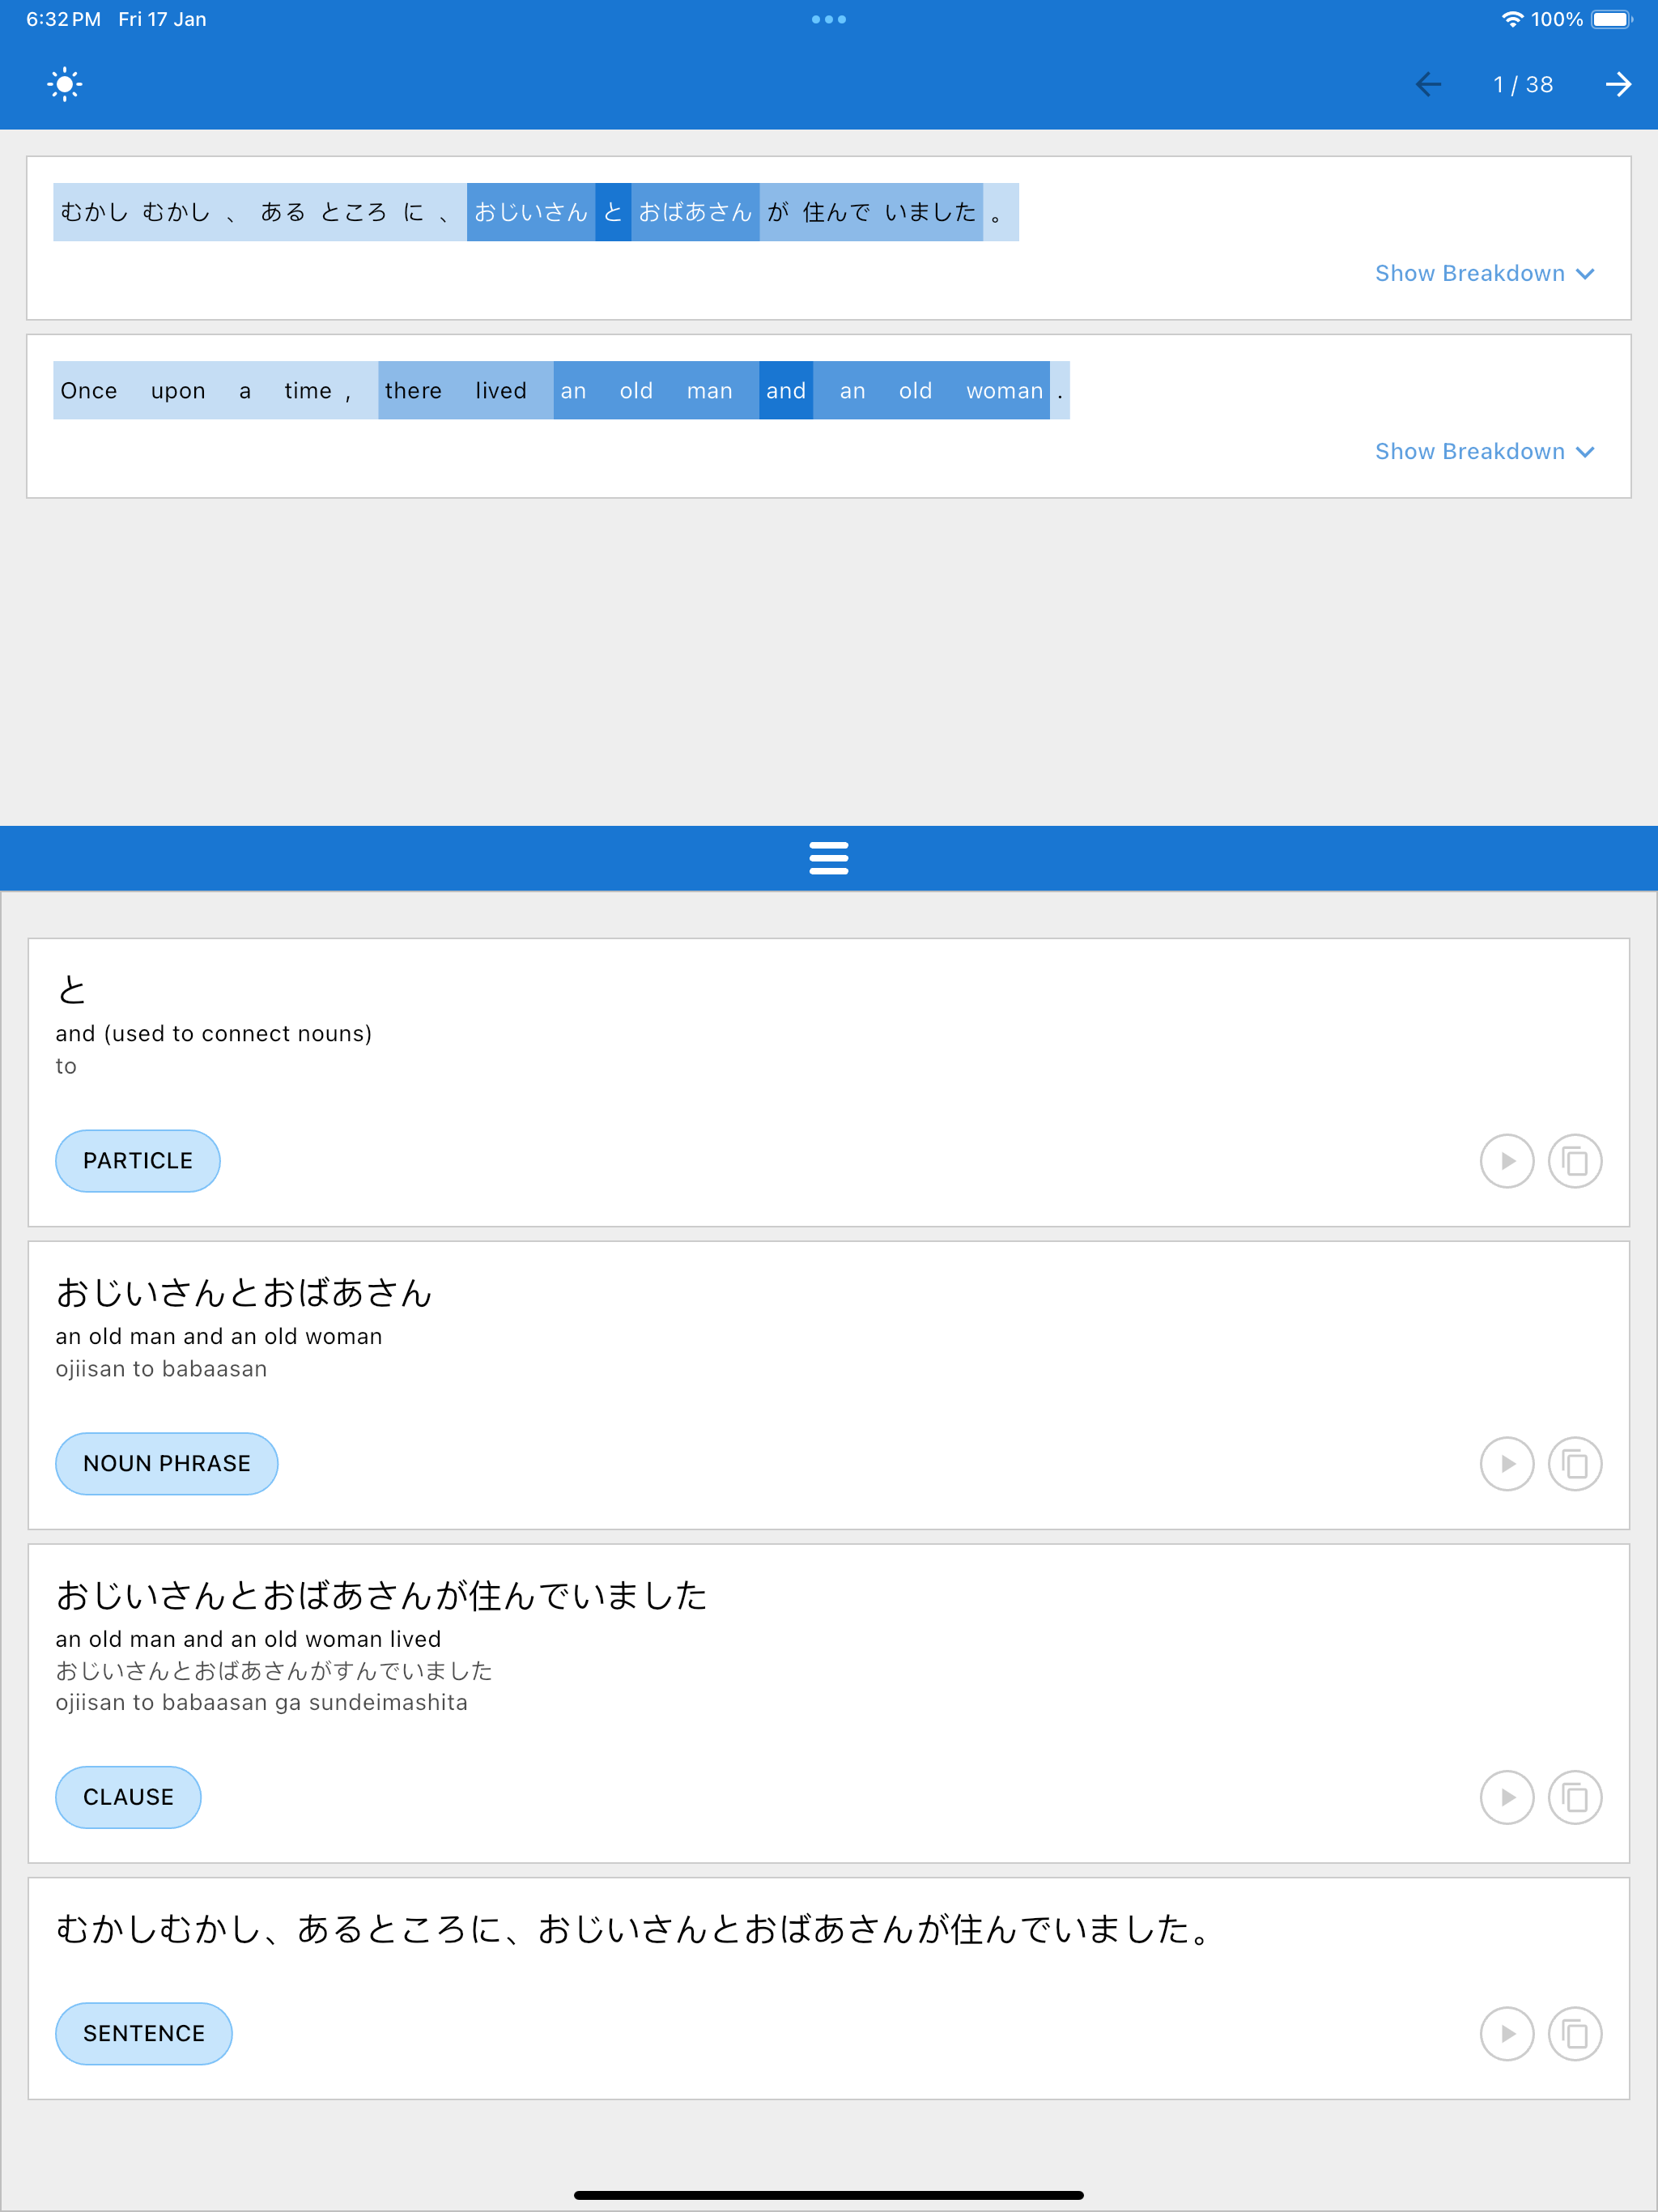
Task: Play audio for おじいさんとおばあさん noun phrase
Action: point(1506,1463)
